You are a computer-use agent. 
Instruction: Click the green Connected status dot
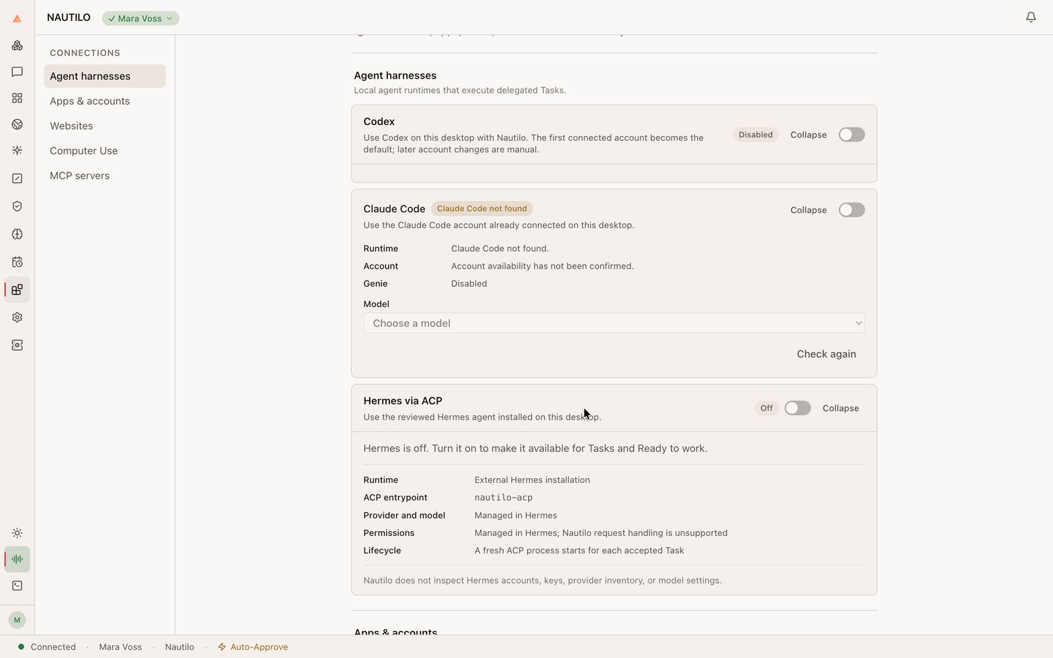(x=21, y=647)
